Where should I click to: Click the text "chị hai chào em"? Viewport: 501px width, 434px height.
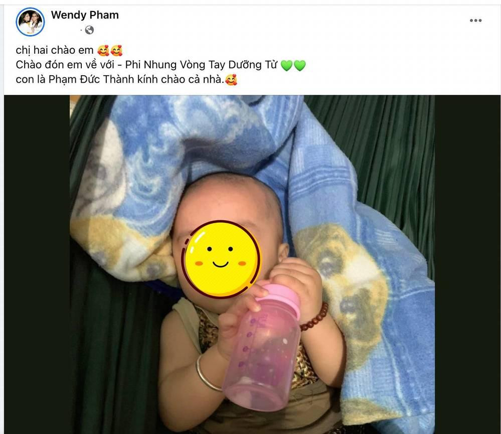[x=54, y=50]
